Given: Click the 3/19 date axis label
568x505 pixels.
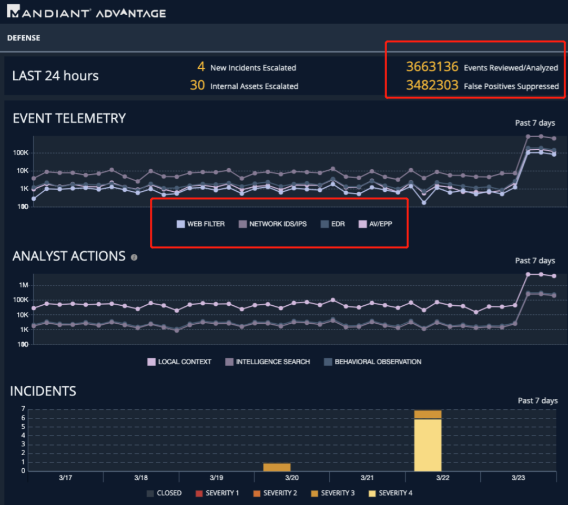Looking at the screenshot, I should point(217,478).
